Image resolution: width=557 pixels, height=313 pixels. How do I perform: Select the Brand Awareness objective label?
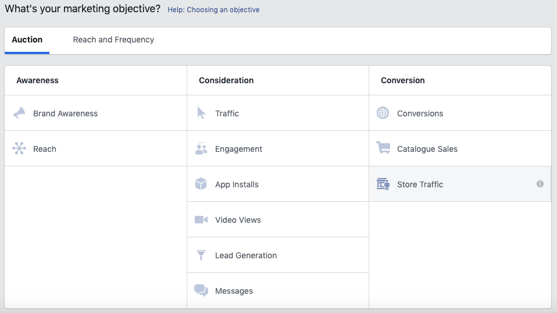[65, 113]
